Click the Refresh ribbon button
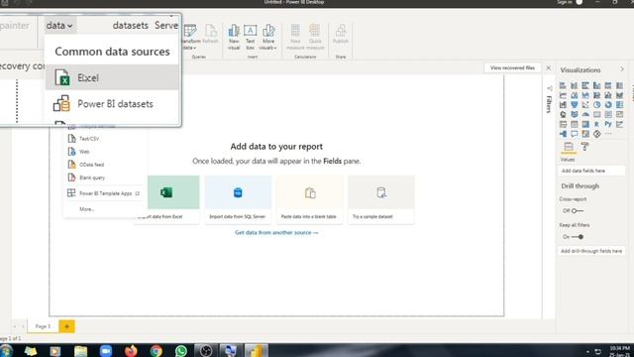Screen dimensions: 634x357 pos(210,34)
